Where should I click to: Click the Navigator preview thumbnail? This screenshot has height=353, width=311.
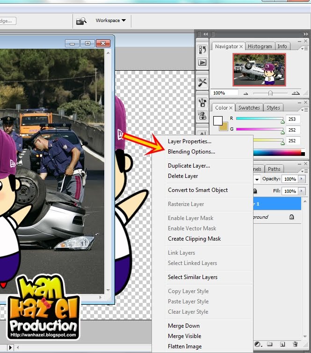[x=259, y=70]
